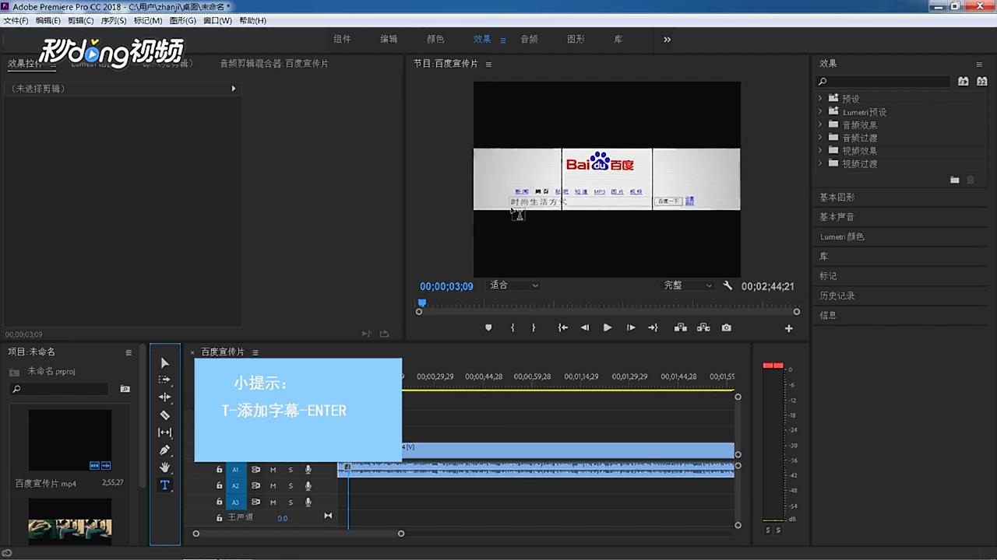Viewport: 997px width, 560px height.
Task: Mute audio track A1
Action: point(273,469)
